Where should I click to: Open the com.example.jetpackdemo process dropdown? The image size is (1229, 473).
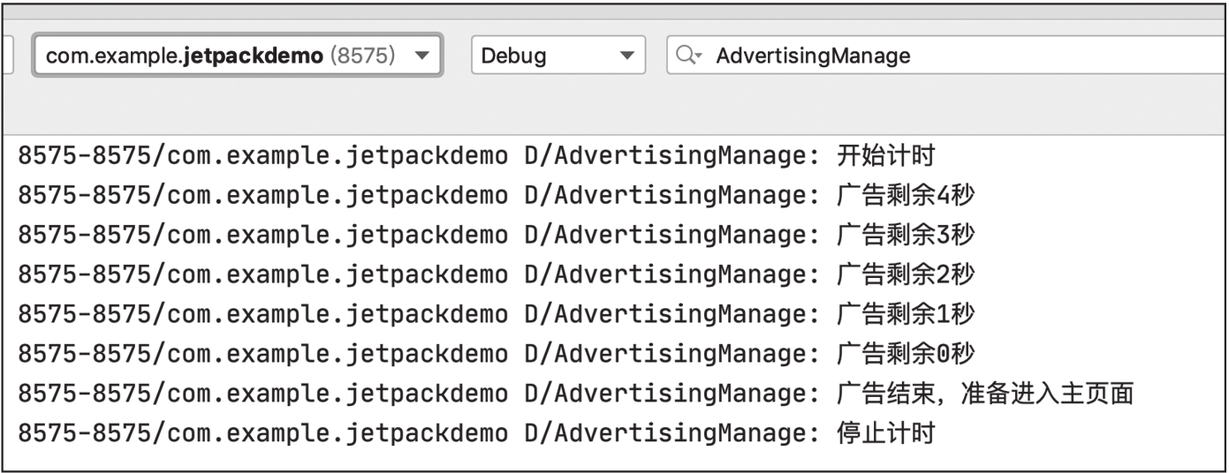coord(238,56)
